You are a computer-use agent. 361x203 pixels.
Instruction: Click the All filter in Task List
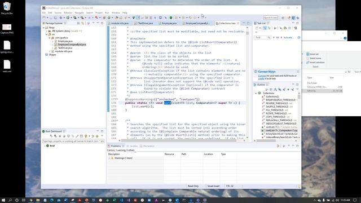pos(278,38)
